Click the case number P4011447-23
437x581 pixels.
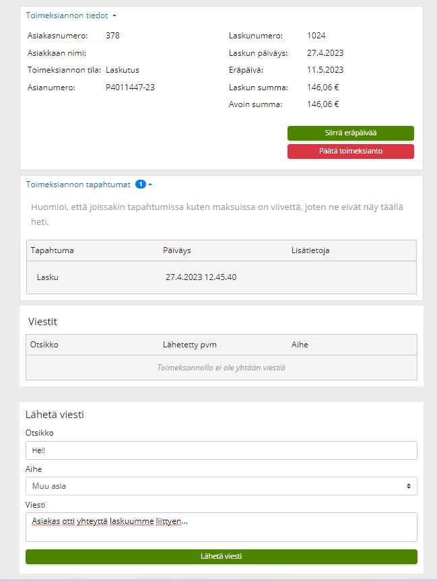click(x=130, y=87)
